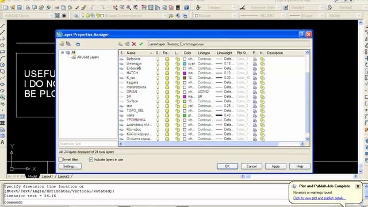Toggle Freeze sun icon for text layer
This screenshot has height=207, width=368.
coord(167,106)
